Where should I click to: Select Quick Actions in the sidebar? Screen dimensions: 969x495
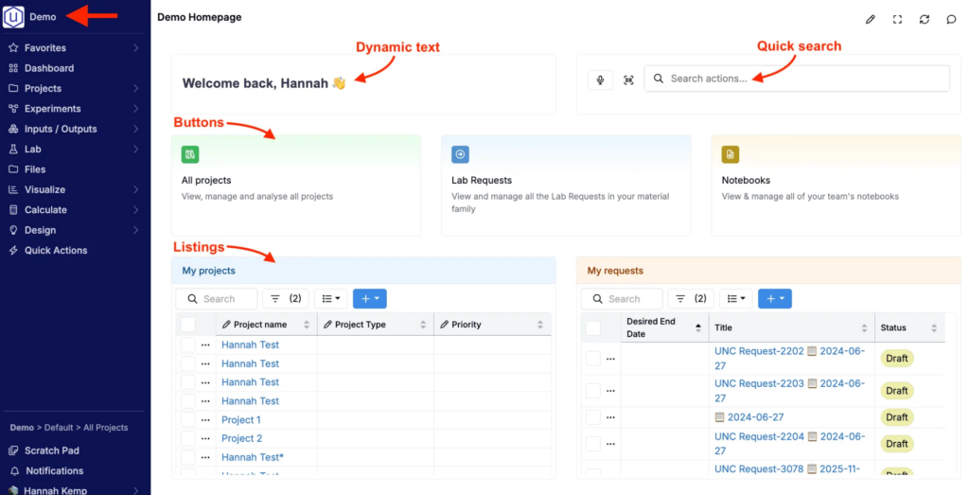point(56,251)
